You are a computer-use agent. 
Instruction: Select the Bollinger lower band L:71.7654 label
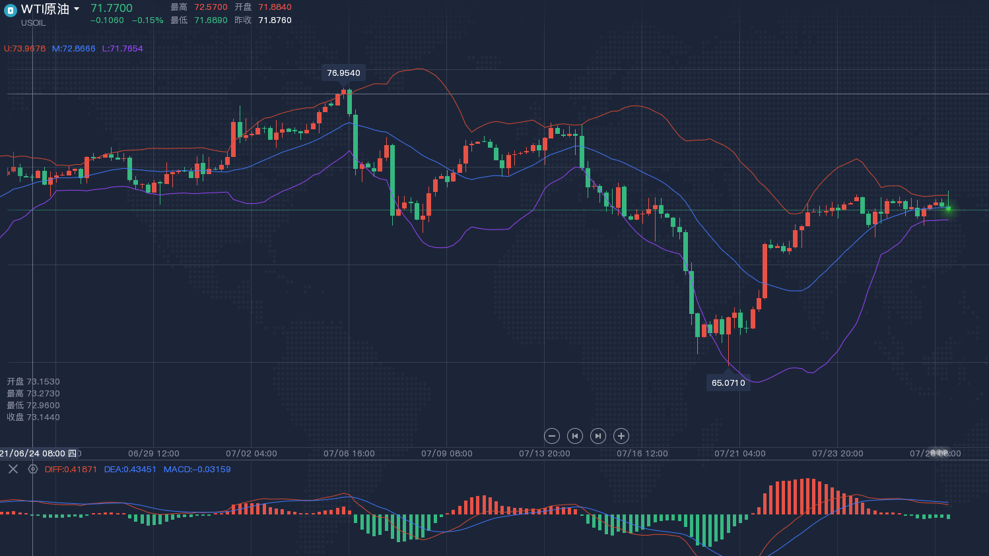[x=122, y=49]
